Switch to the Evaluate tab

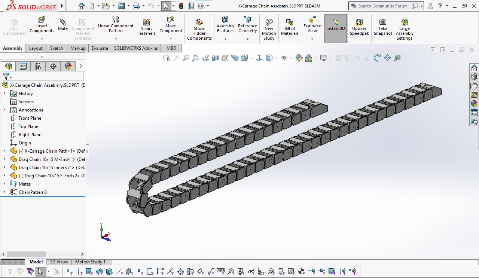click(100, 48)
